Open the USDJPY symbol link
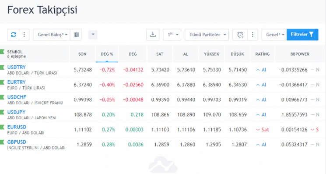 [17, 112]
